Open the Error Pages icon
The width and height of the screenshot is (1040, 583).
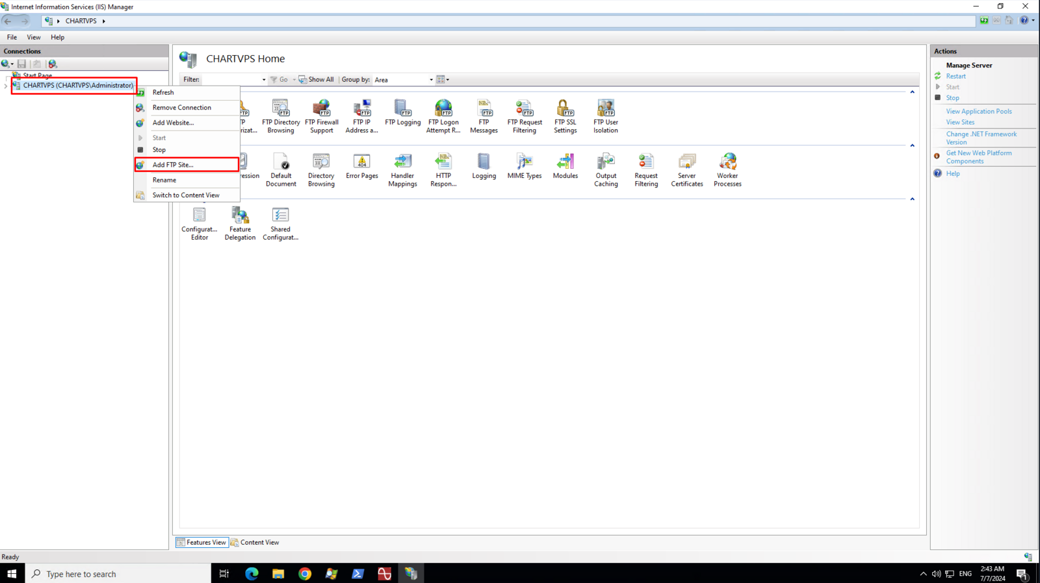pyautogui.click(x=362, y=167)
